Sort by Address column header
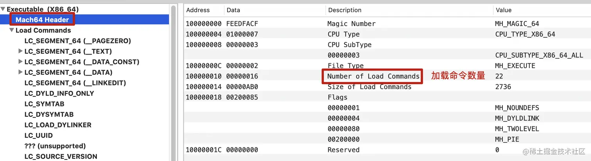Screen dimensions: 591x161 coord(198,10)
